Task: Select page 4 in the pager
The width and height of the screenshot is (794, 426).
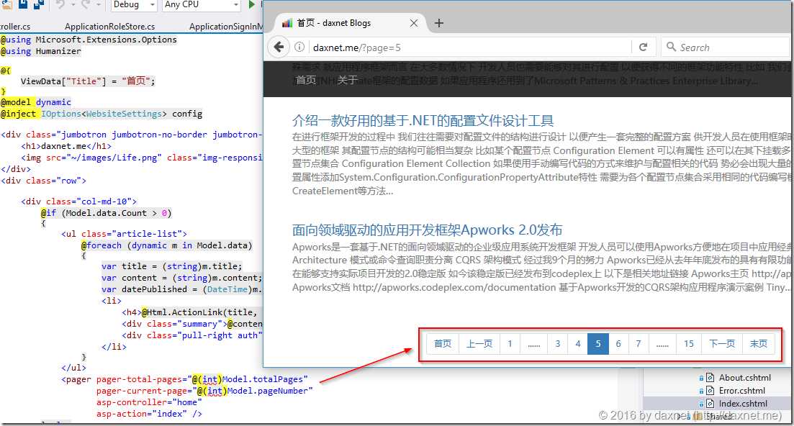Action: [x=578, y=343]
